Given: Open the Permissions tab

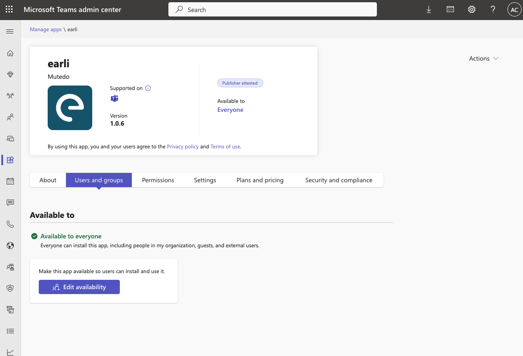Looking at the screenshot, I should [x=158, y=180].
